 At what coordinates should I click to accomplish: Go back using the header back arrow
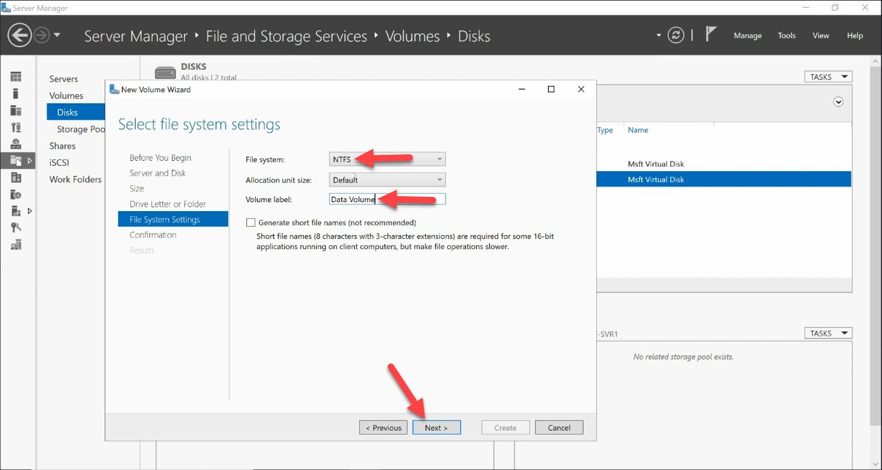(20, 35)
